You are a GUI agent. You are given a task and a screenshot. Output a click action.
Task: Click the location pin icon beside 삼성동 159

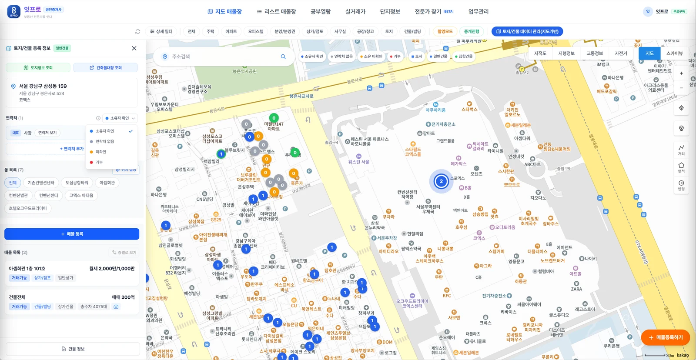[13, 86]
